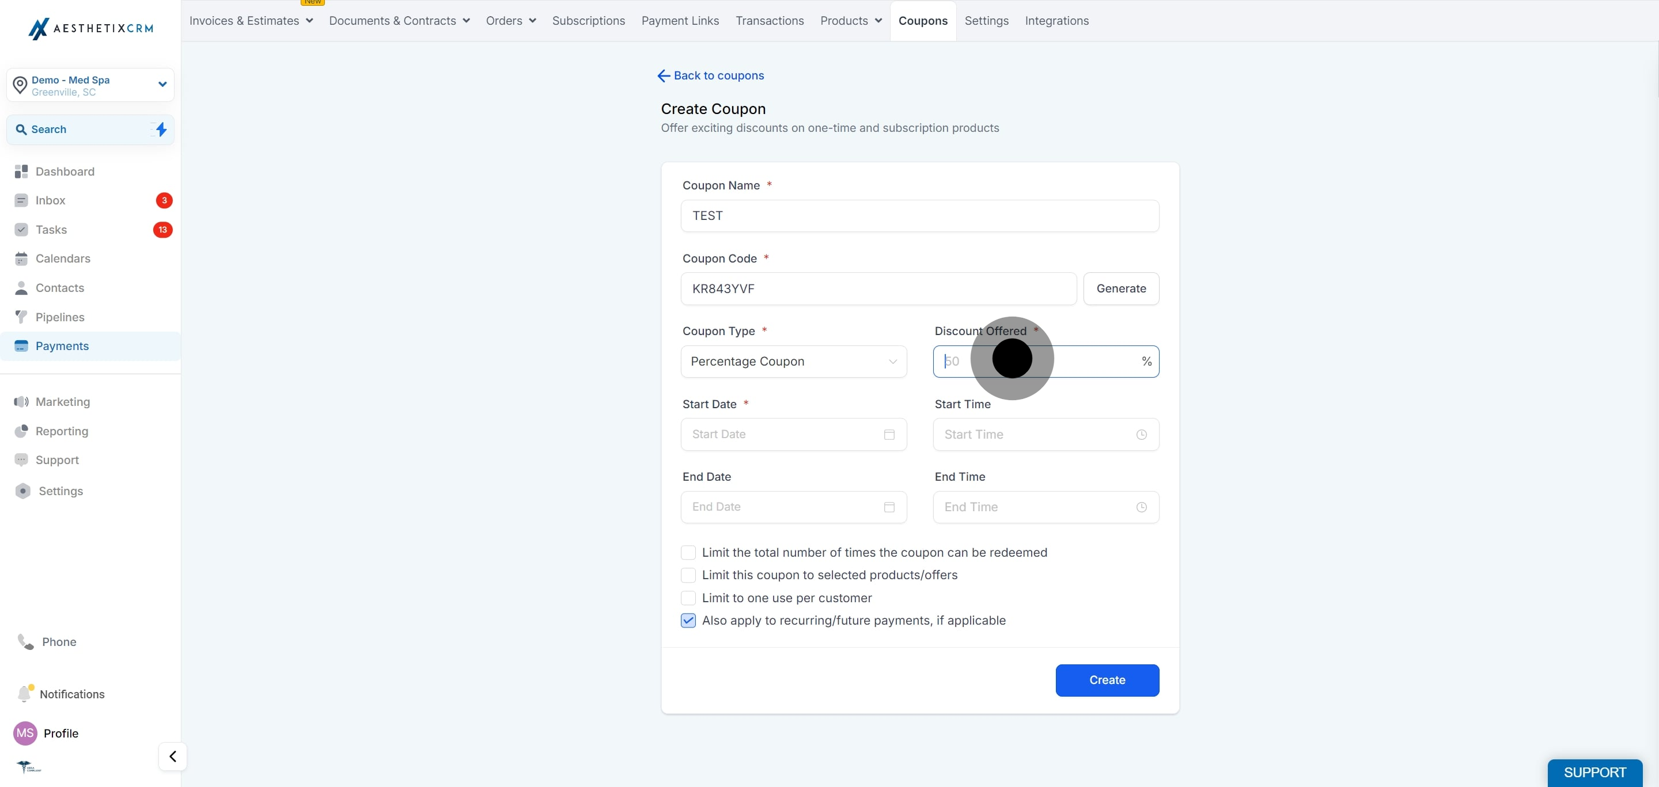Focus the Coupon Name field

pyautogui.click(x=920, y=216)
